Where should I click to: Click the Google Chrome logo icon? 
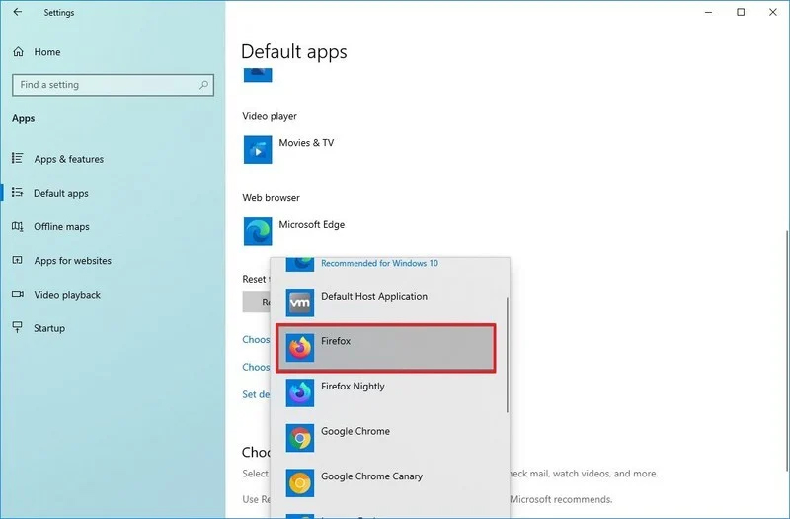click(300, 438)
